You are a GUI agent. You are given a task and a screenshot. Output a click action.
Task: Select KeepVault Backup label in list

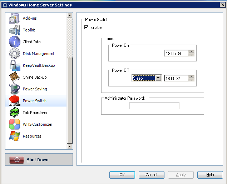point(39,65)
